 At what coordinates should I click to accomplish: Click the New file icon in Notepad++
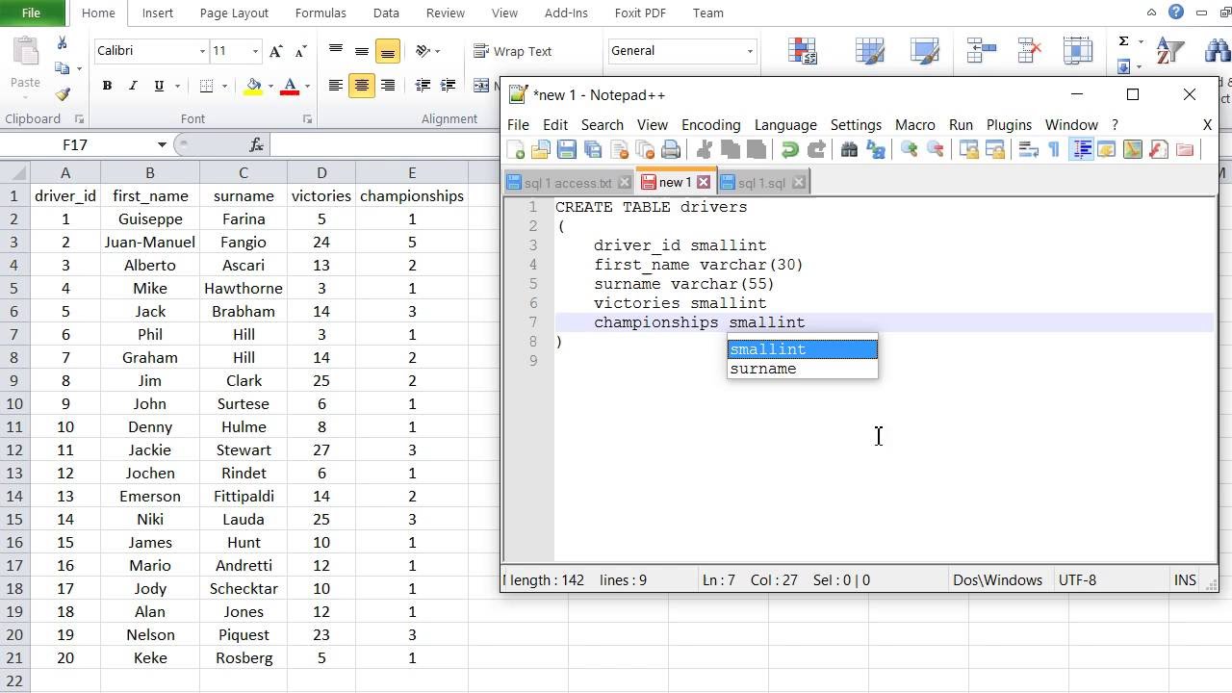point(516,150)
